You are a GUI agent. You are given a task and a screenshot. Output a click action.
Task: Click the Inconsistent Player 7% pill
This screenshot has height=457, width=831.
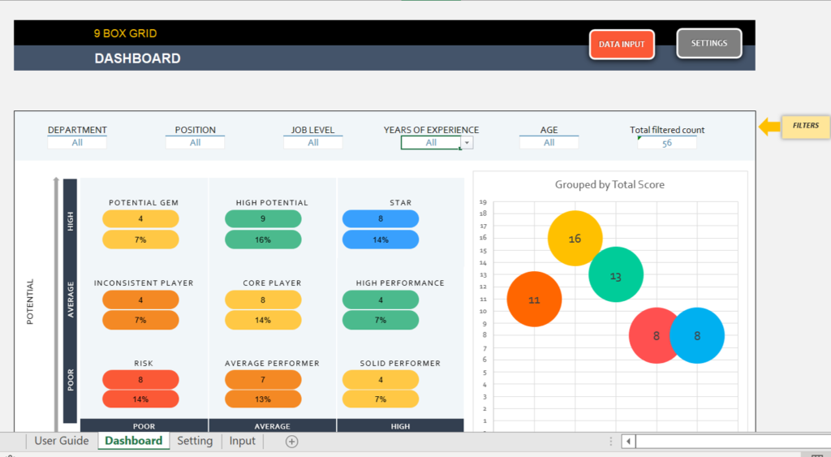(140, 320)
